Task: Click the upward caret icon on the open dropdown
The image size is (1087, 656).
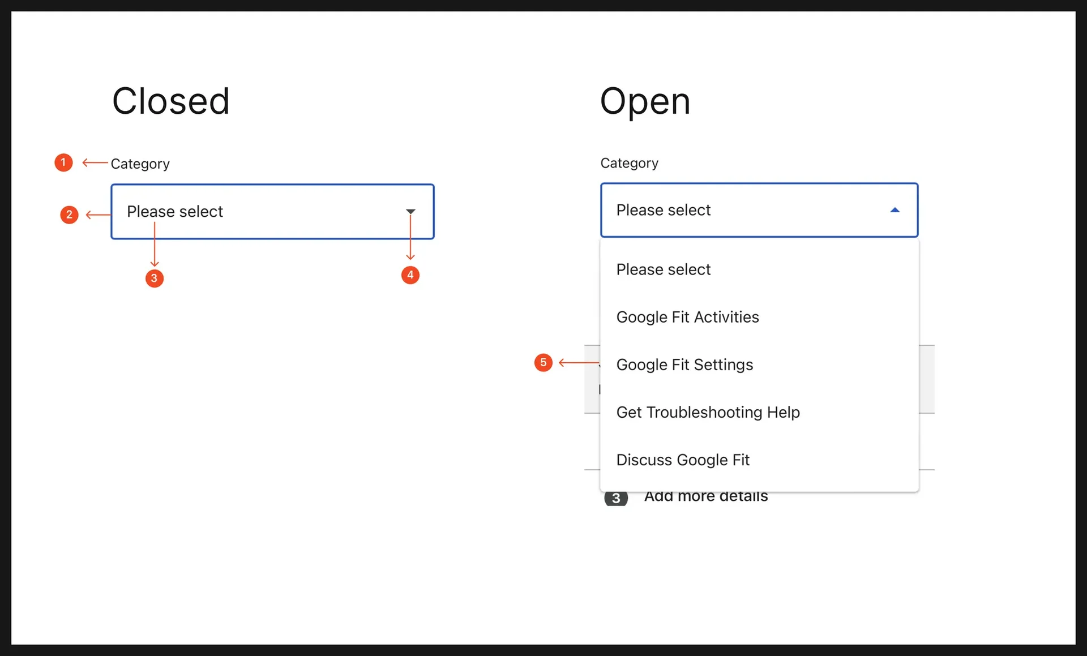Action: pyautogui.click(x=895, y=210)
